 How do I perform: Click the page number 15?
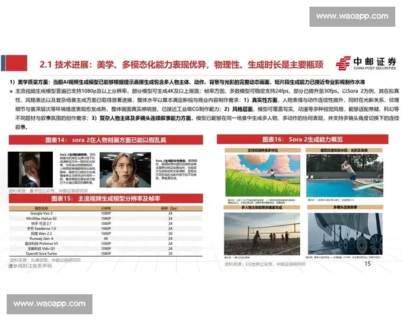(x=367, y=263)
